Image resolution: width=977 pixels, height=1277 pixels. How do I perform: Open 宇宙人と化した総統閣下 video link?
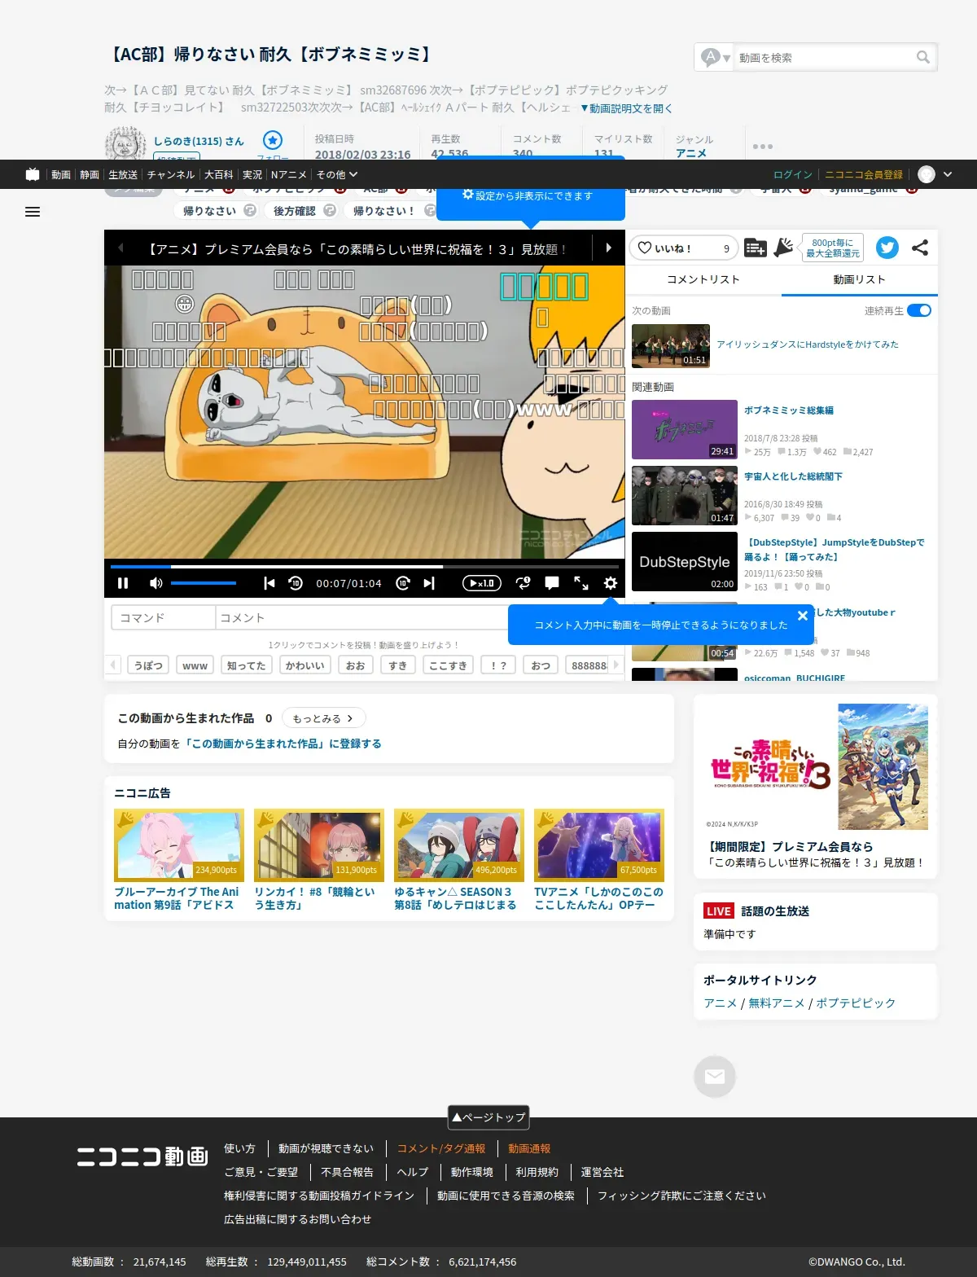click(x=793, y=476)
